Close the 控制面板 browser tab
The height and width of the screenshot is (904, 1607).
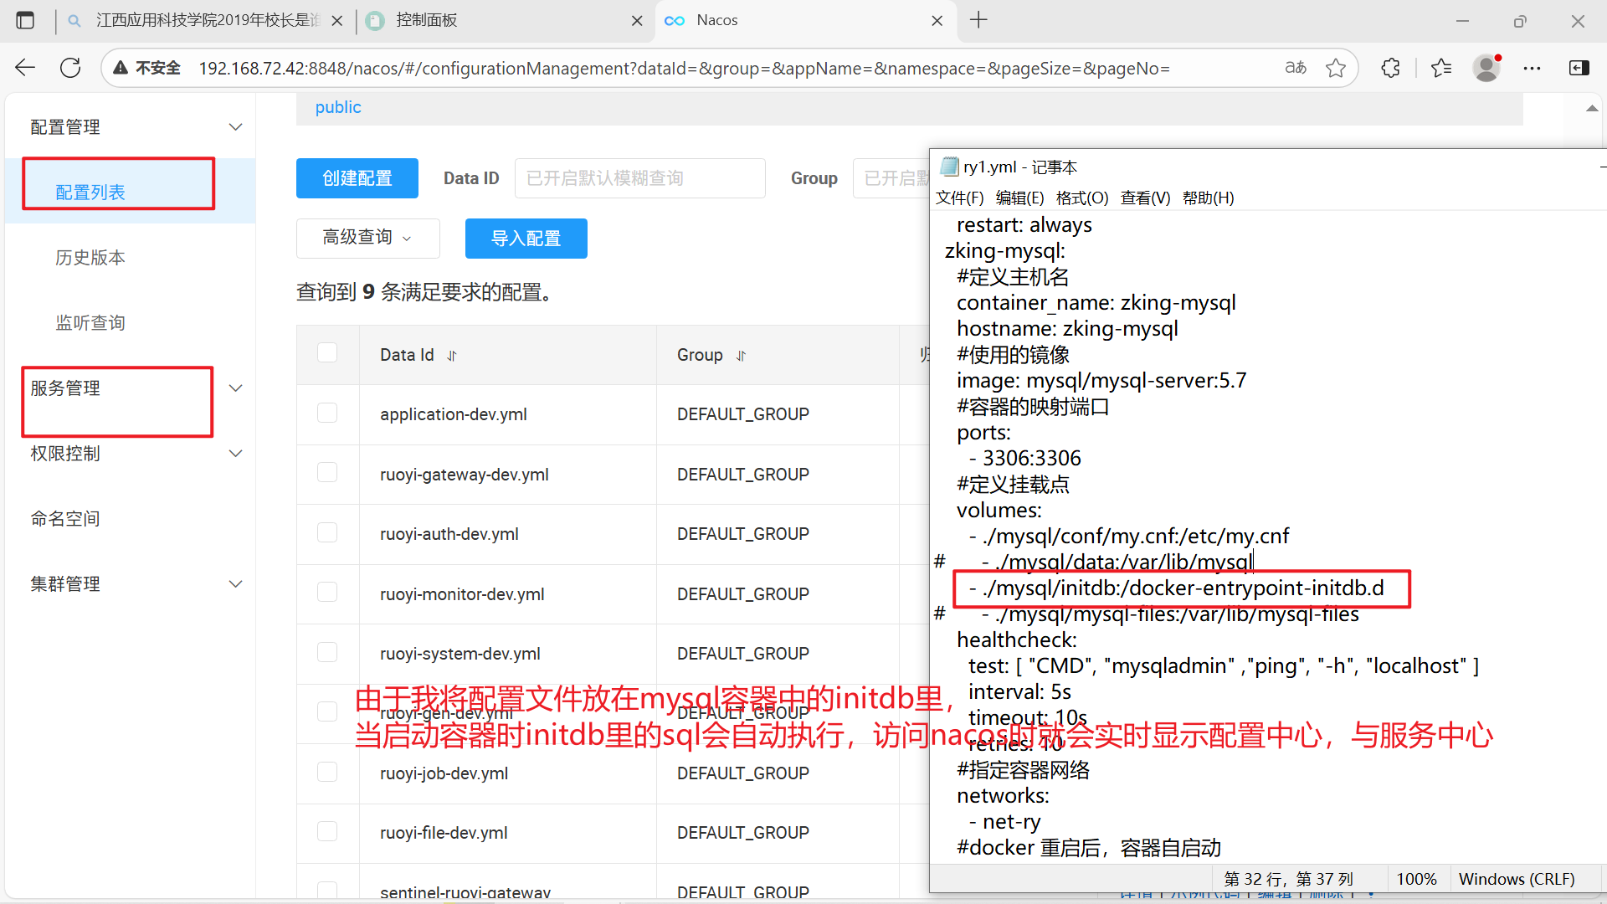(x=637, y=21)
